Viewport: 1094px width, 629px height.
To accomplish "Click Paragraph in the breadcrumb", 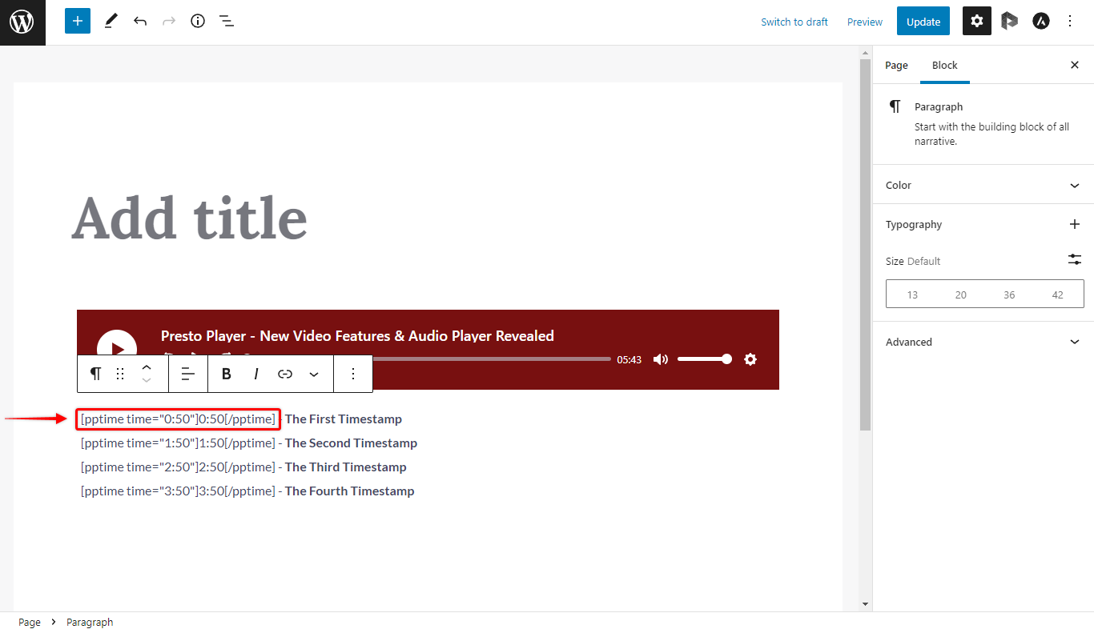I will [90, 622].
